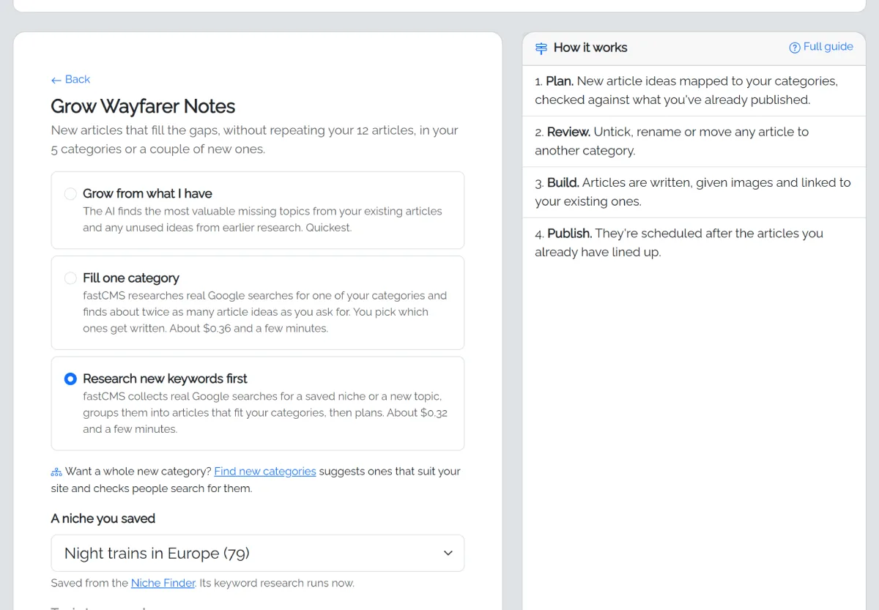This screenshot has width=879, height=610.
Task: Click the Grow from what I have description text
Action: 262,219
